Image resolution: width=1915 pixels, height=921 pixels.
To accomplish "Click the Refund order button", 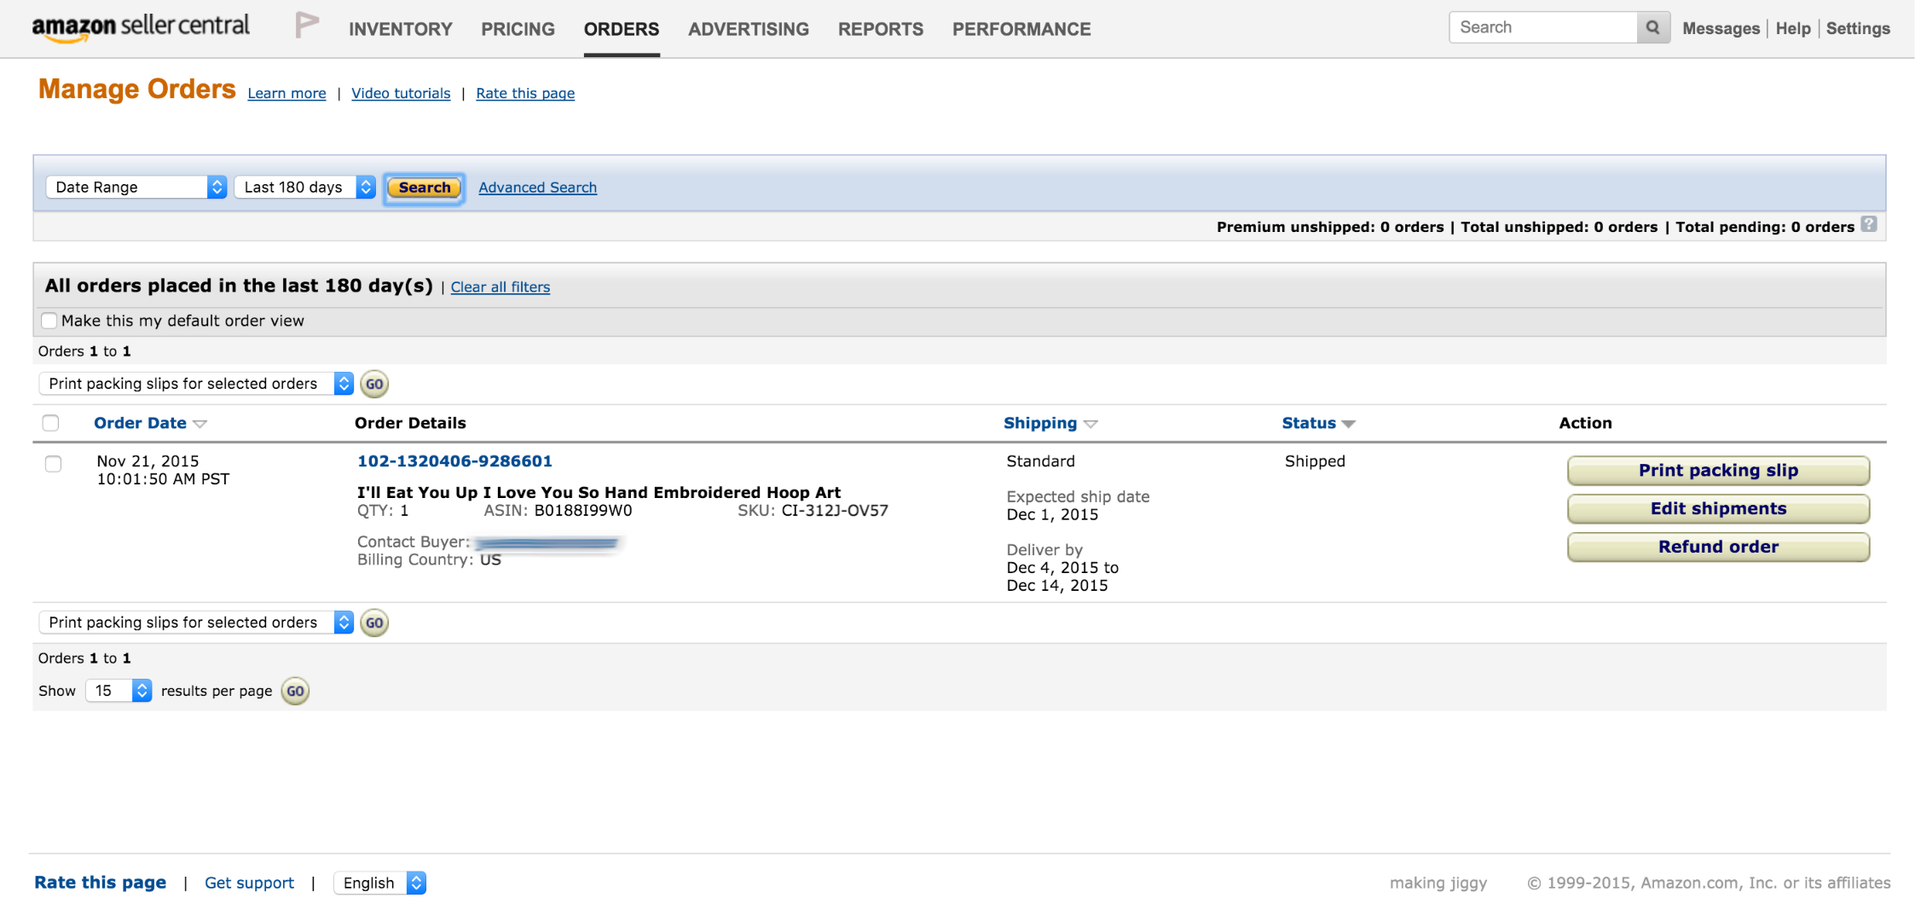I will [x=1717, y=547].
